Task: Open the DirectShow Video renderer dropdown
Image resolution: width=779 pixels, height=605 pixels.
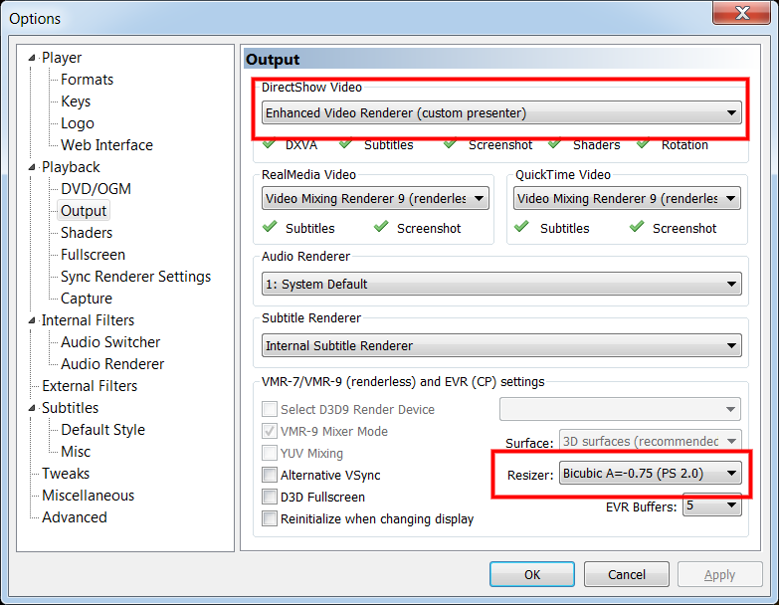Action: 501,113
